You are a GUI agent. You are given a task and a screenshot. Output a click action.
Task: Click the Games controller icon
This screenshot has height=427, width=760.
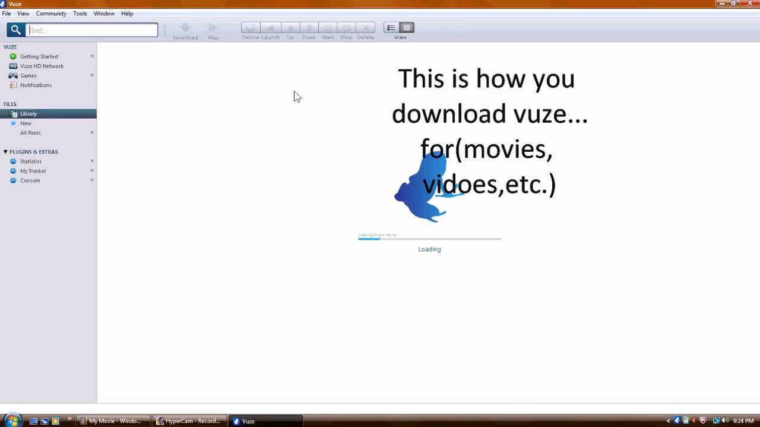(x=13, y=75)
